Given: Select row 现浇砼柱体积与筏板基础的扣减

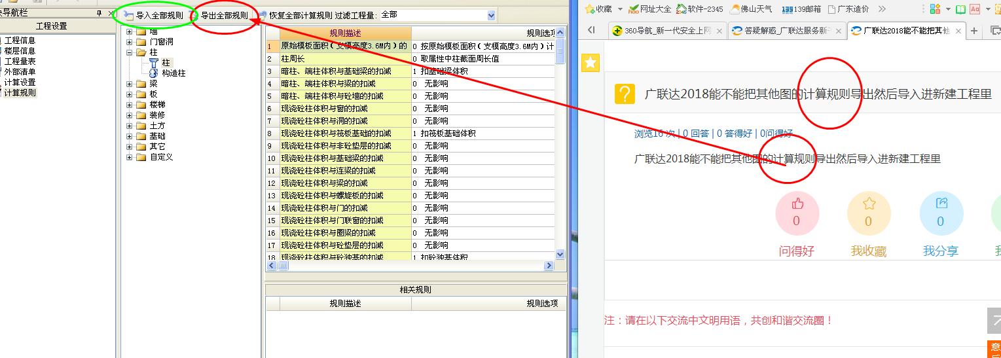Looking at the screenshot, I should click(x=345, y=133).
